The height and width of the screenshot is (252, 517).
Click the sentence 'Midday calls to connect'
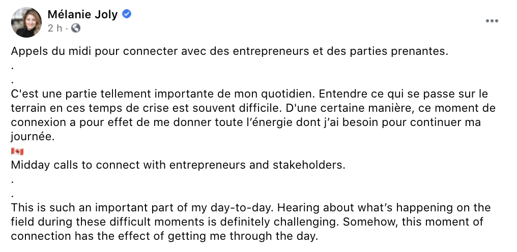tap(178, 165)
